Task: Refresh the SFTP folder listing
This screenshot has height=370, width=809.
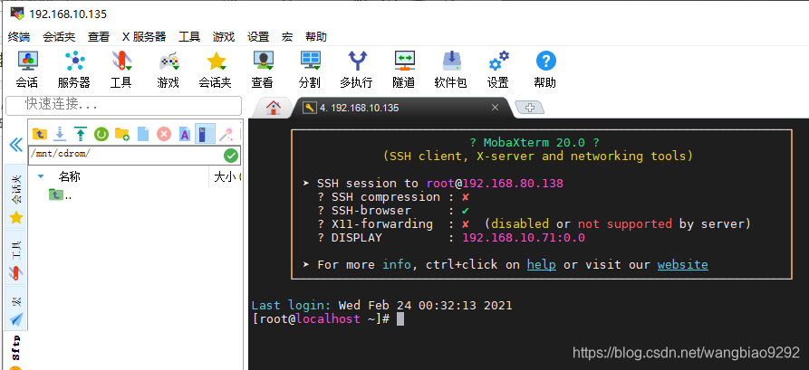Action: coord(101,135)
